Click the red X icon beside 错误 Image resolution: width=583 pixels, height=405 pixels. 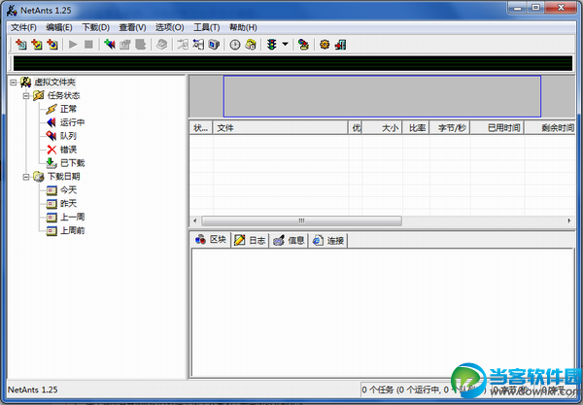pos(51,150)
